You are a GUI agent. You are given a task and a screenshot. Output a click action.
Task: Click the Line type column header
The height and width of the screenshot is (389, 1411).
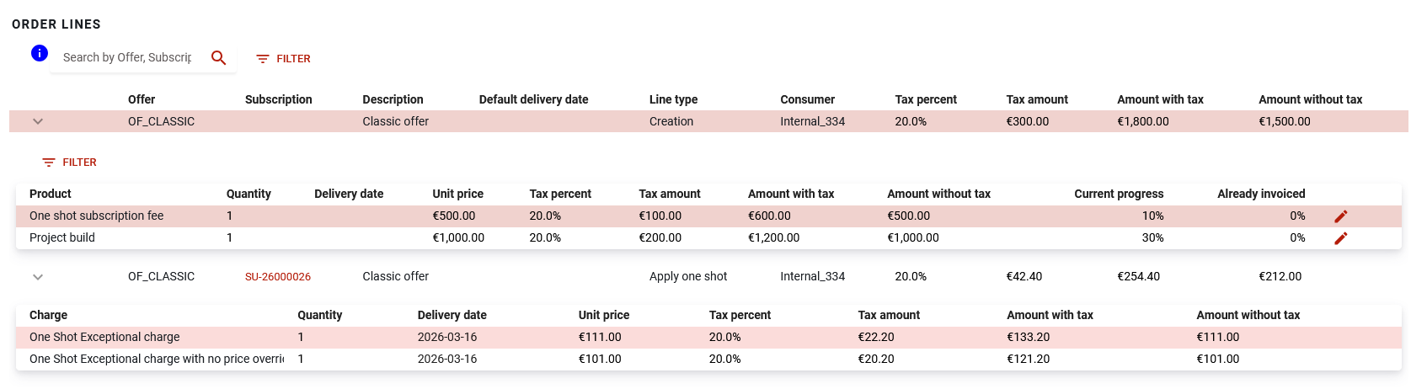pos(673,99)
